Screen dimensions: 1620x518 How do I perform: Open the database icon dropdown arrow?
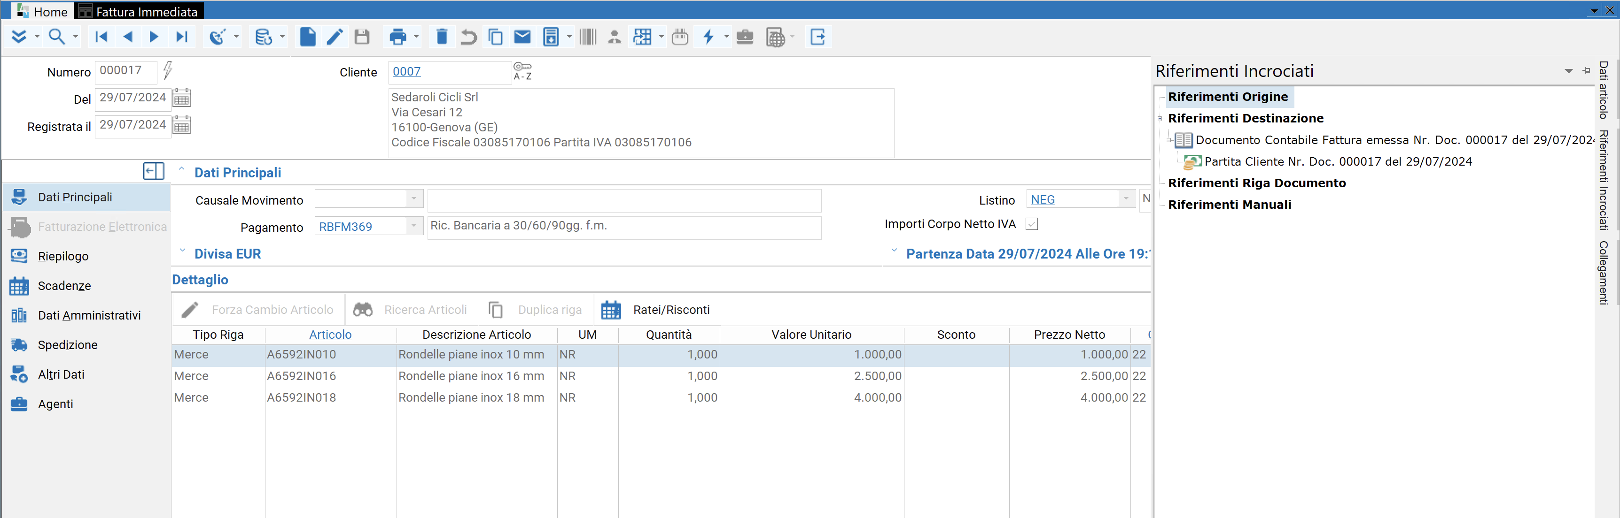[x=282, y=37]
